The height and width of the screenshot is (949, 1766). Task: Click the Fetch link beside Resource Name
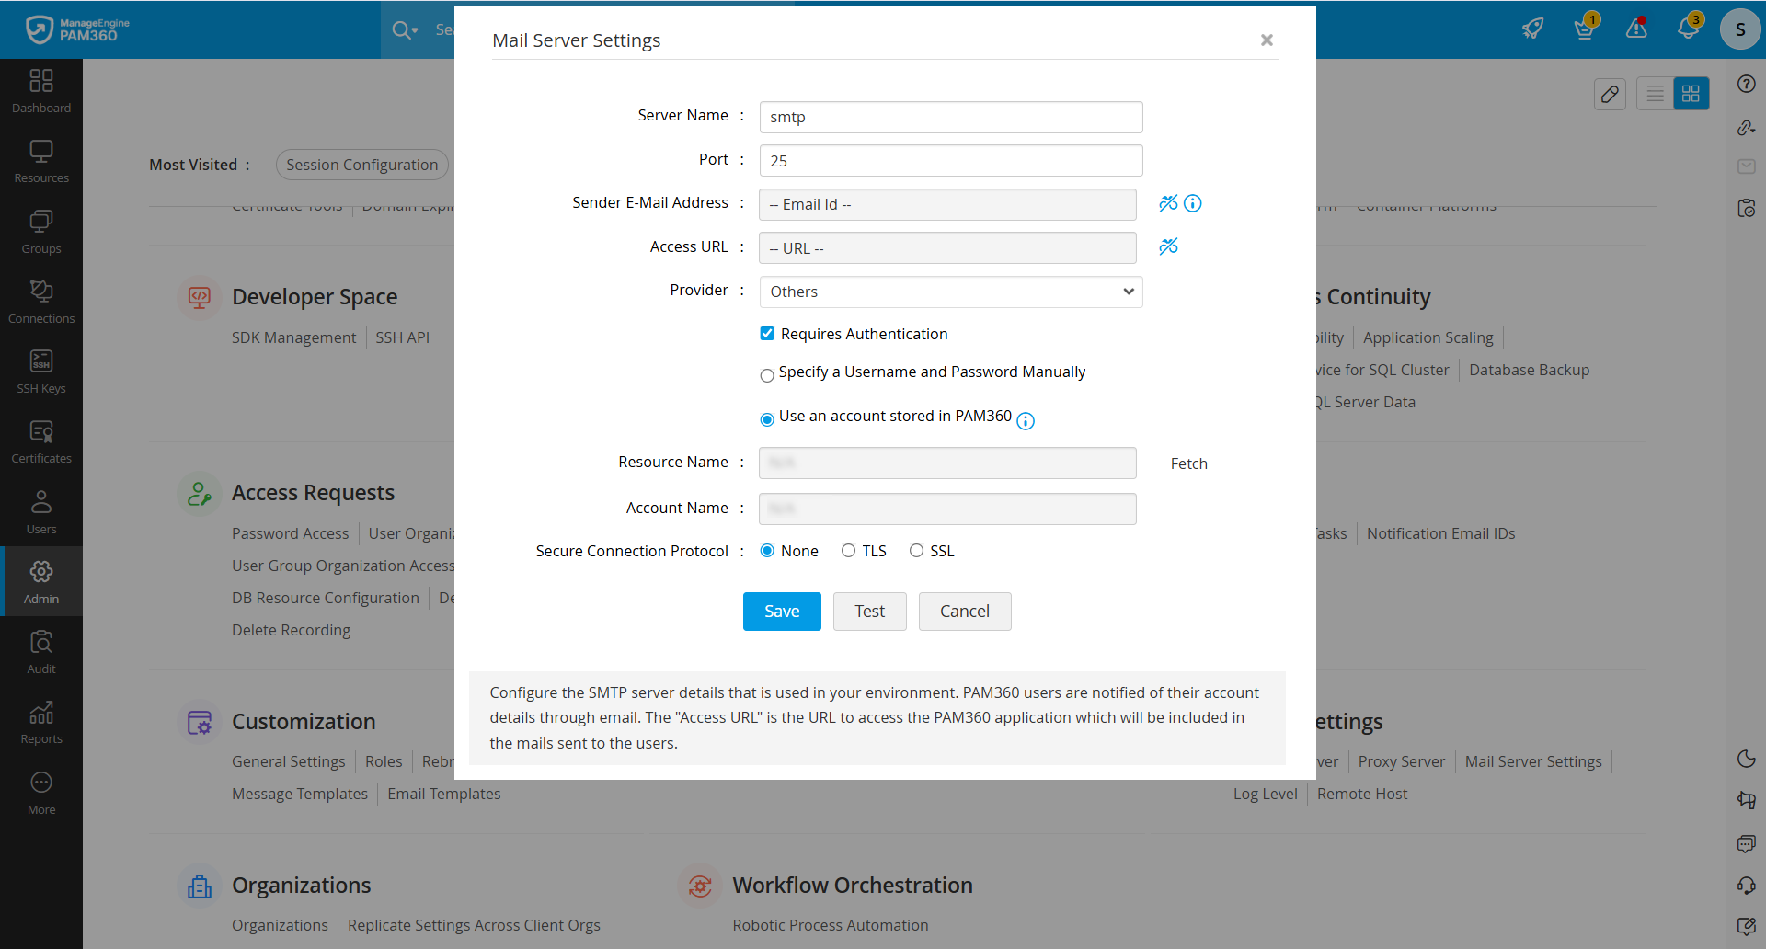1188,463
